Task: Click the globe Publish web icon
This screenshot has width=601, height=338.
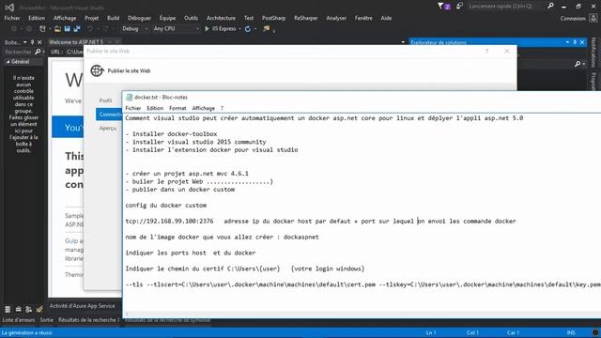Action: (97, 70)
